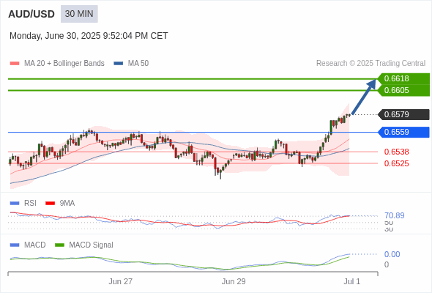Viewport: 432px width, 293px height.
Task: Click the 0.6559 blue pivot label
Action: [403, 132]
